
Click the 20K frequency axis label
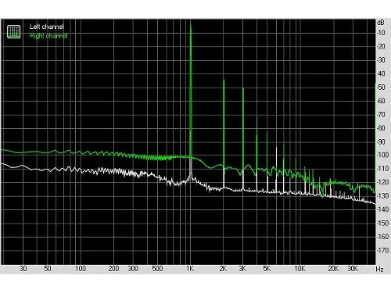pyautogui.click(x=333, y=269)
